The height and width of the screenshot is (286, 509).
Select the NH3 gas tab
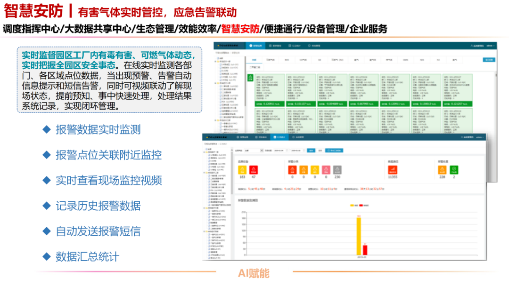tap(287, 60)
